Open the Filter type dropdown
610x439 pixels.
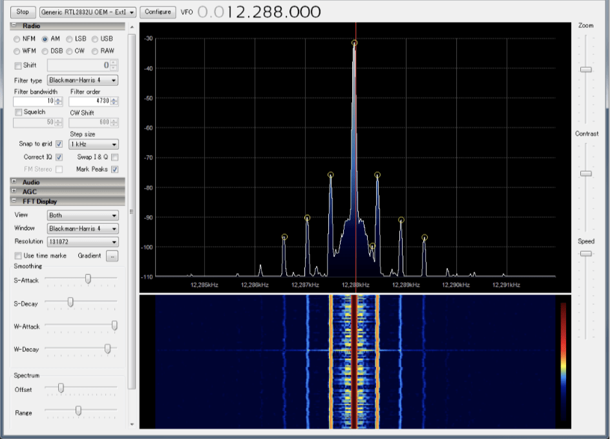point(83,80)
